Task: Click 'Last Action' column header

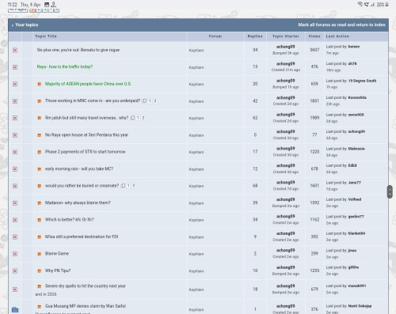Action: pyautogui.click(x=337, y=36)
